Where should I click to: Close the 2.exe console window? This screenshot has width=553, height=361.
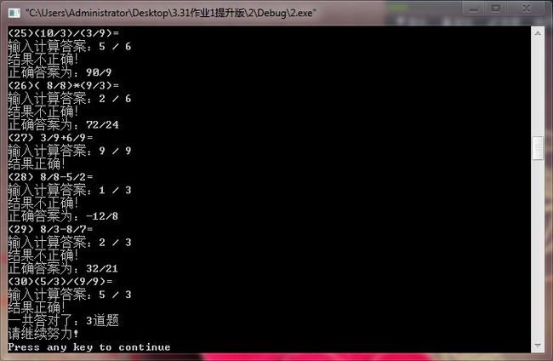tap(526, 9)
